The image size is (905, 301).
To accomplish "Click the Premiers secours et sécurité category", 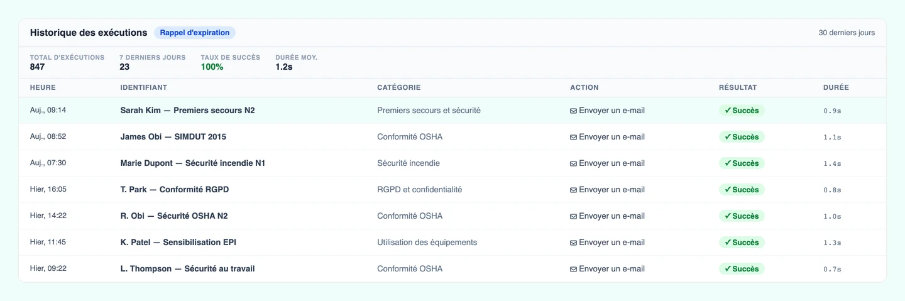I will [429, 111].
